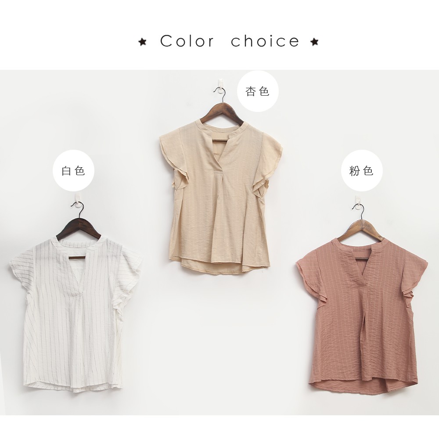The image size is (439, 439).
Task: Click the wooden hanger of the pink blouse
Action: 360,227
